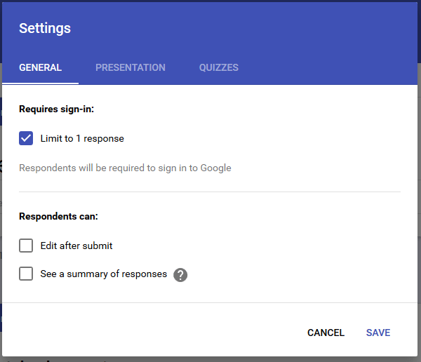Click the white underline beneath General tab
Image resolution: width=421 pixels, height=362 pixels.
(x=40, y=83)
